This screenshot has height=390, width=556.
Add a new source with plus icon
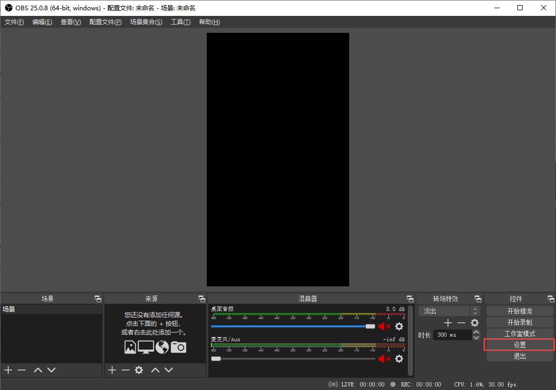tap(112, 370)
